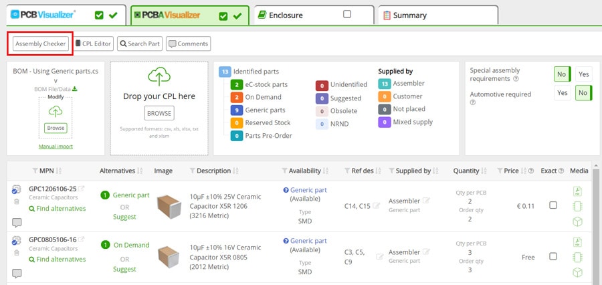Edit MPN GPC0805106-16 with the pencil icon

[82, 240]
